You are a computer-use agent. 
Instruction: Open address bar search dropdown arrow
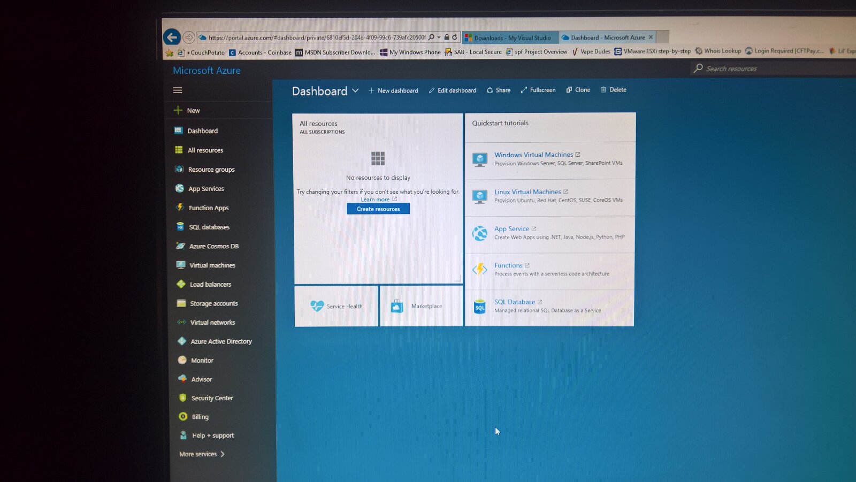(x=439, y=37)
